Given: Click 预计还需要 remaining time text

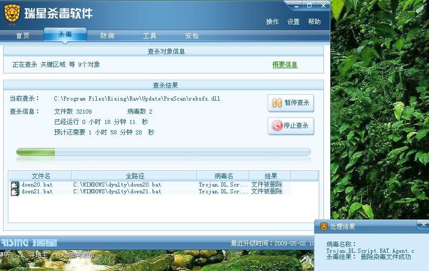Looking at the screenshot, I should [104, 132].
